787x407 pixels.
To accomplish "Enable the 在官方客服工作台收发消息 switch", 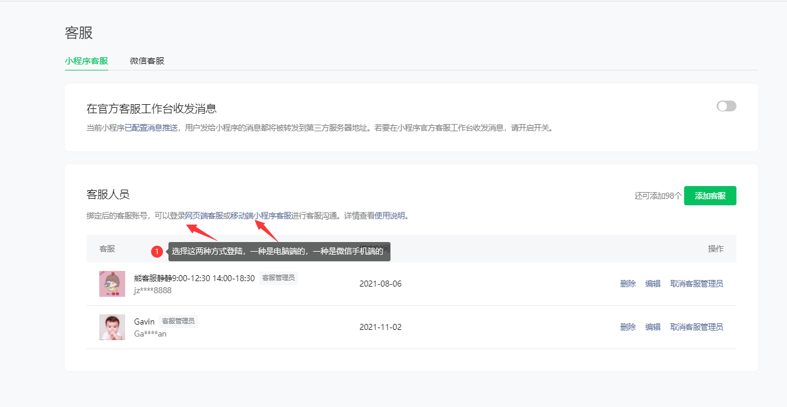I will [x=726, y=106].
